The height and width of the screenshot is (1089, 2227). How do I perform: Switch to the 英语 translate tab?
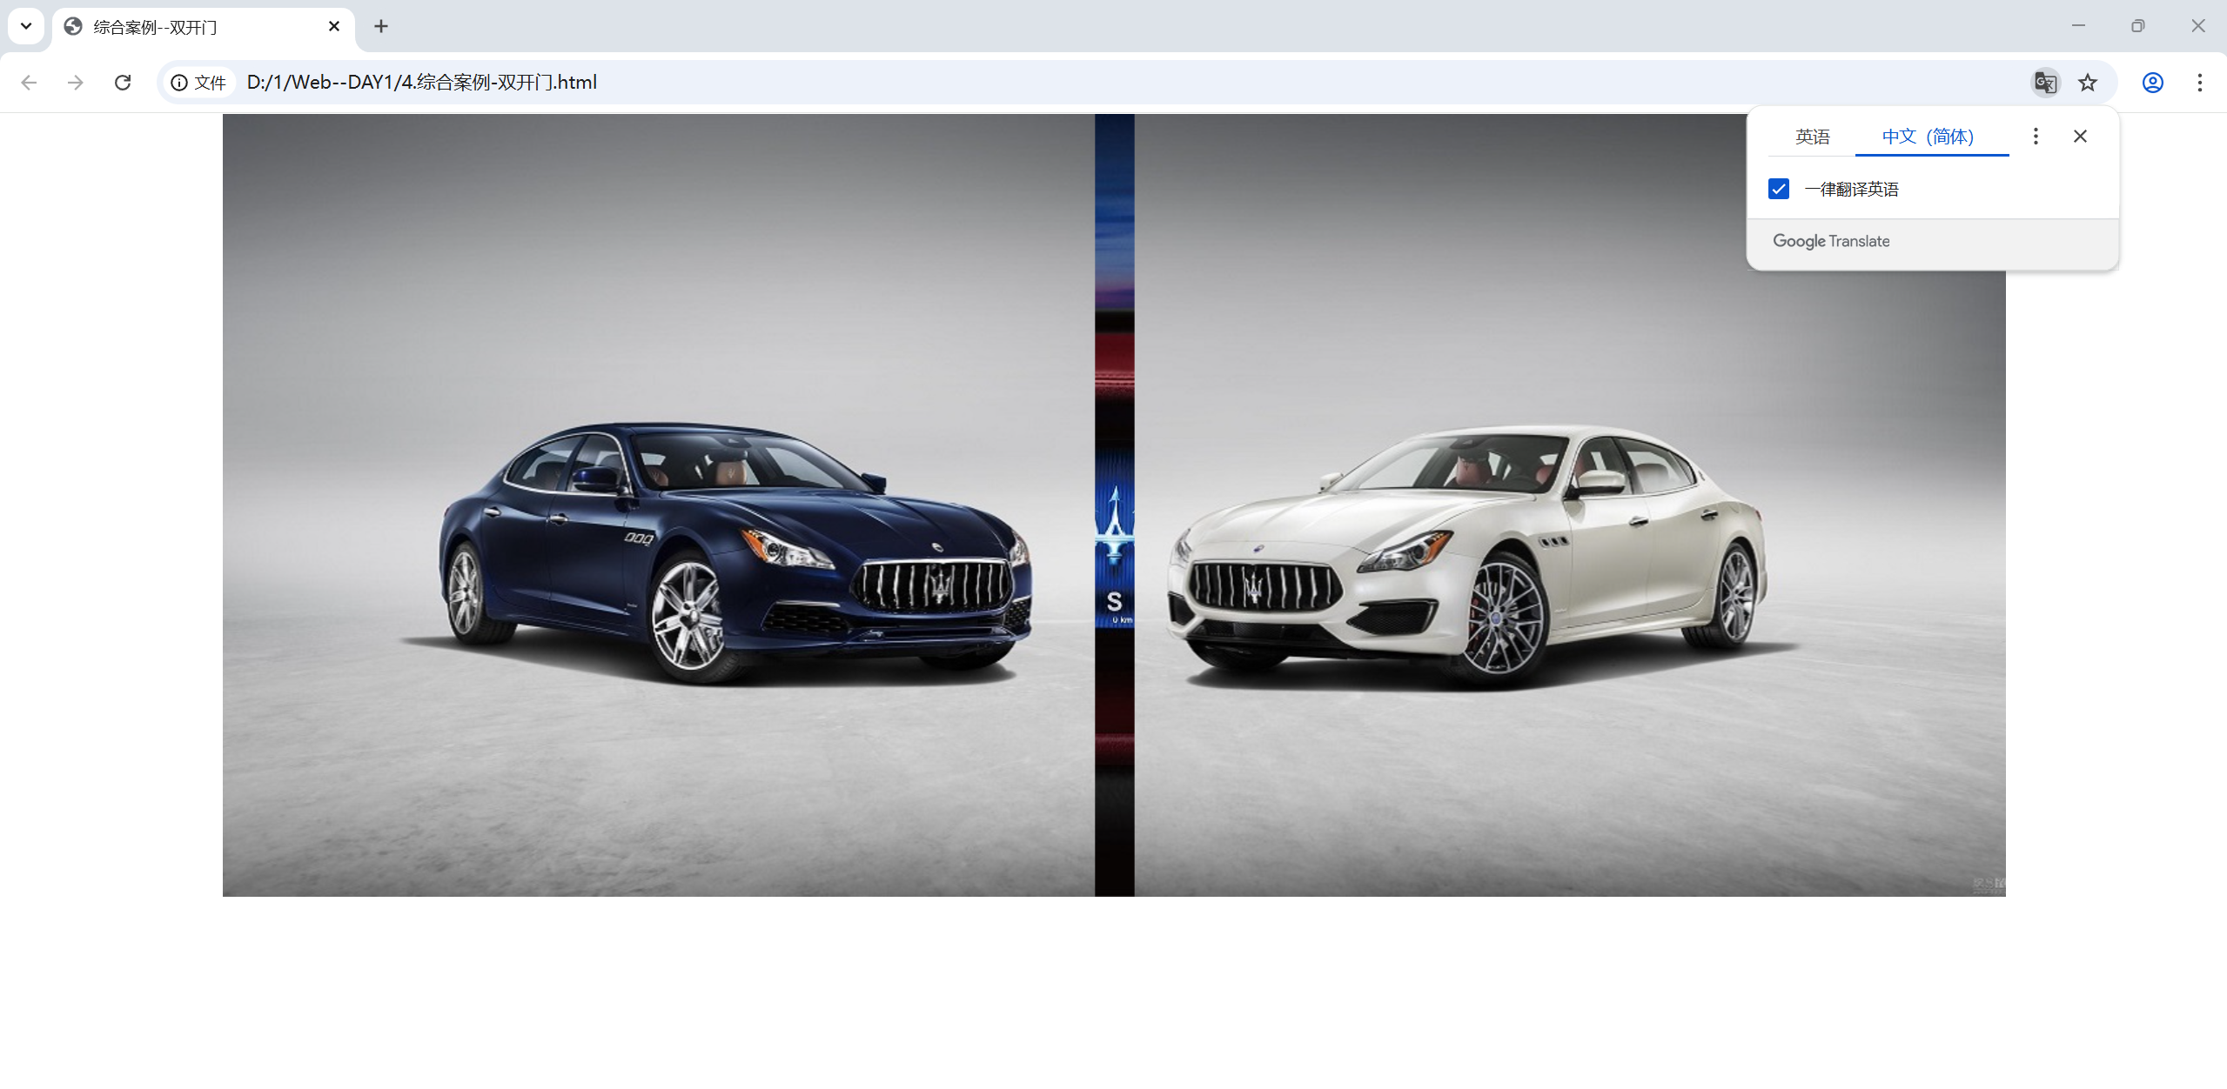[1812, 137]
